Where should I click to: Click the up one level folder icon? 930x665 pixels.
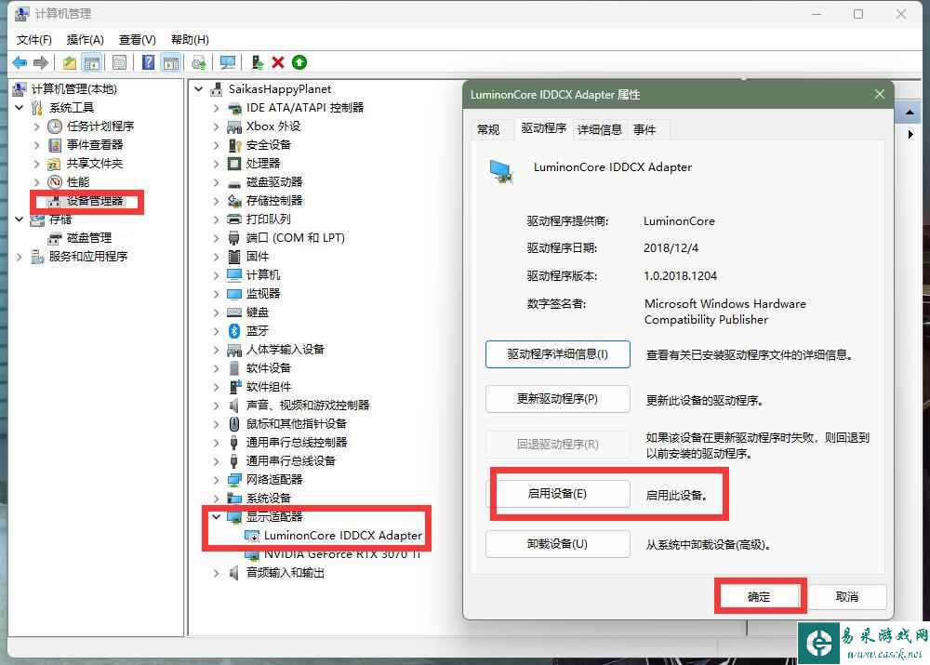[x=70, y=62]
